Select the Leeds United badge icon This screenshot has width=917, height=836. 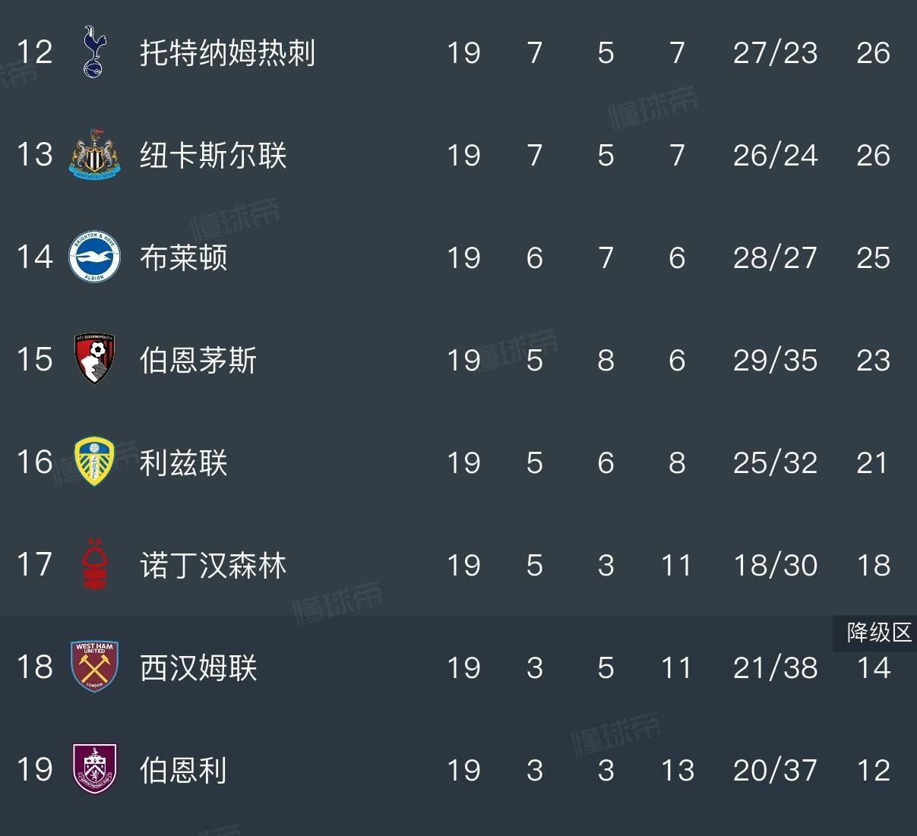[94, 462]
